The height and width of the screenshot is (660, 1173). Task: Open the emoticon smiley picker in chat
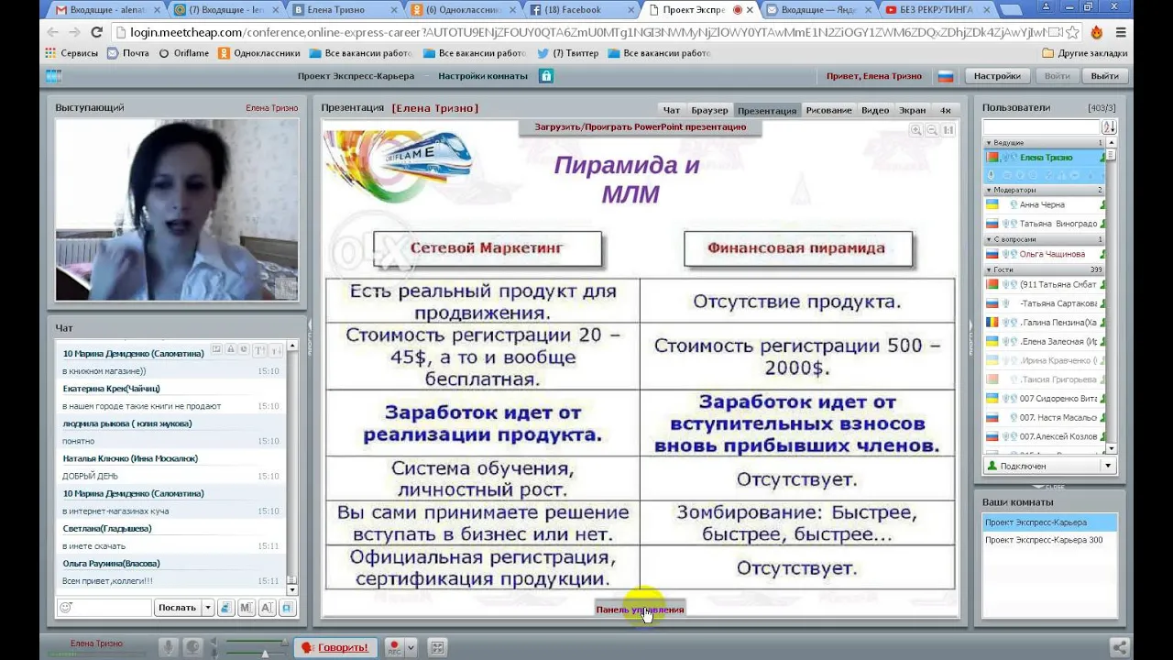pyautogui.click(x=65, y=608)
